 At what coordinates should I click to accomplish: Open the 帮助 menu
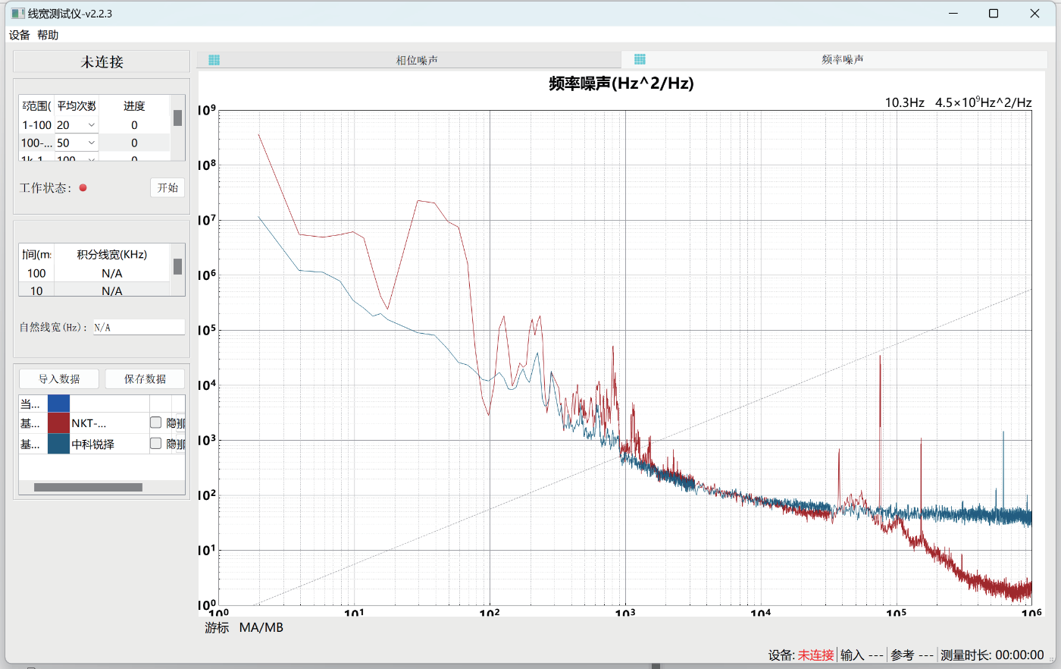coord(48,35)
